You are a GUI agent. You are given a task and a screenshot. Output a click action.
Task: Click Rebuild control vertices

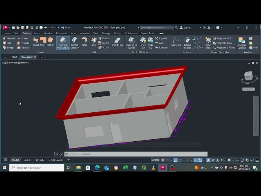(161, 38)
